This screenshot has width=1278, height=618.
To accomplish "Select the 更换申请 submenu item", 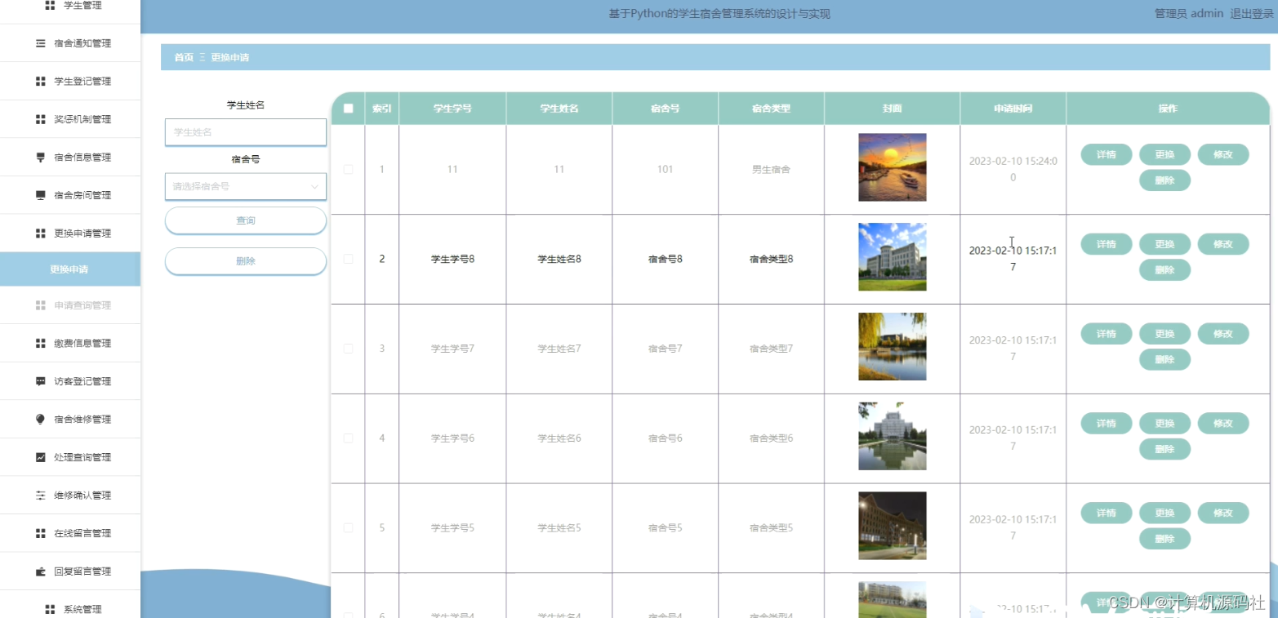I will [70, 269].
